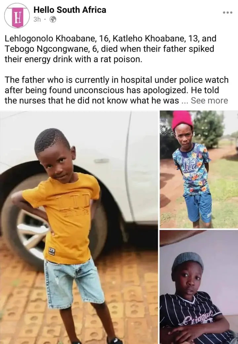The image size is (238, 344).
Task: Open the Hello South Africa page name
Action: coord(70,10)
